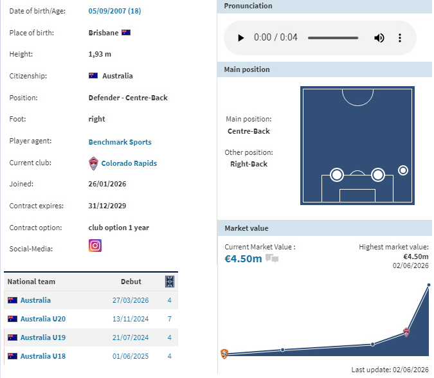Click the Australia senior team row flag

tap(12, 300)
